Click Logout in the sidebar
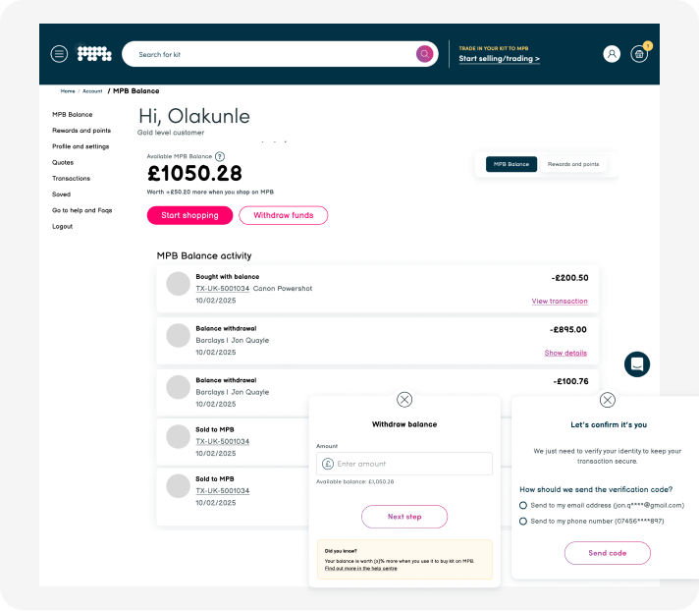This screenshot has width=699, height=611. 63,227
